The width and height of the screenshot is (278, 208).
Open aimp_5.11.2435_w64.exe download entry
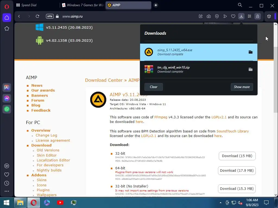pos(198,52)
